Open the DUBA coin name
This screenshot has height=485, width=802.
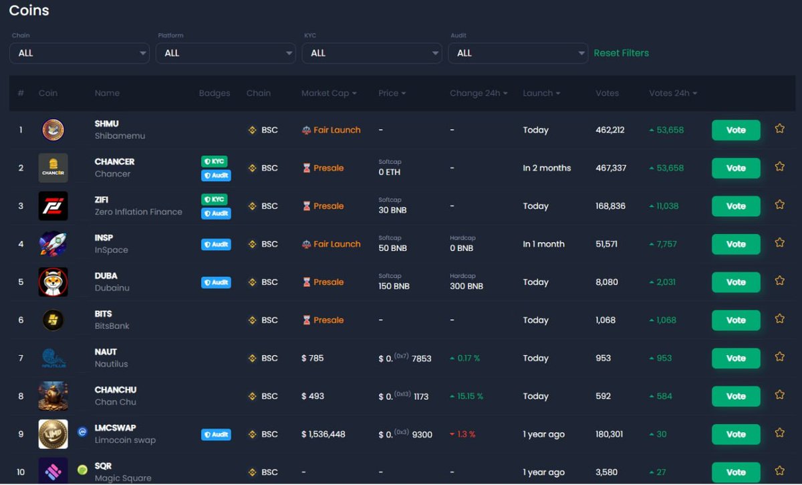click(x=106, y=276)
